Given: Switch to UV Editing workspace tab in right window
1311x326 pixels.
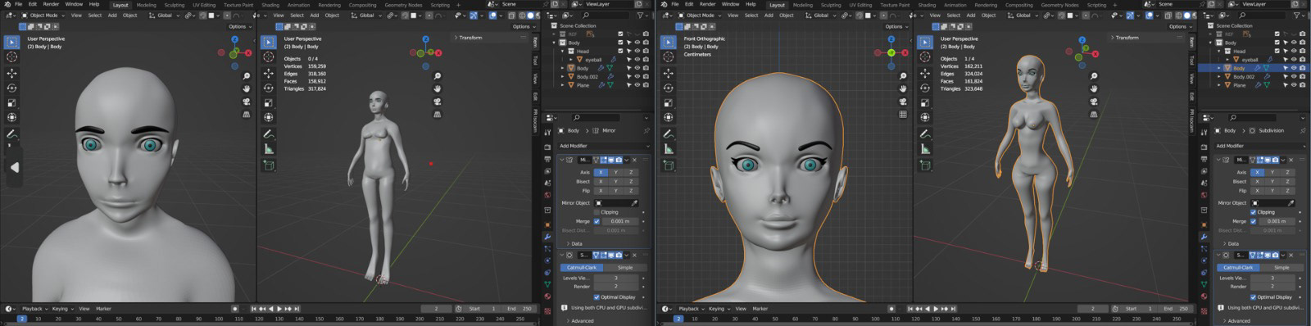Looking at the screenshot, I should point(860,5).
